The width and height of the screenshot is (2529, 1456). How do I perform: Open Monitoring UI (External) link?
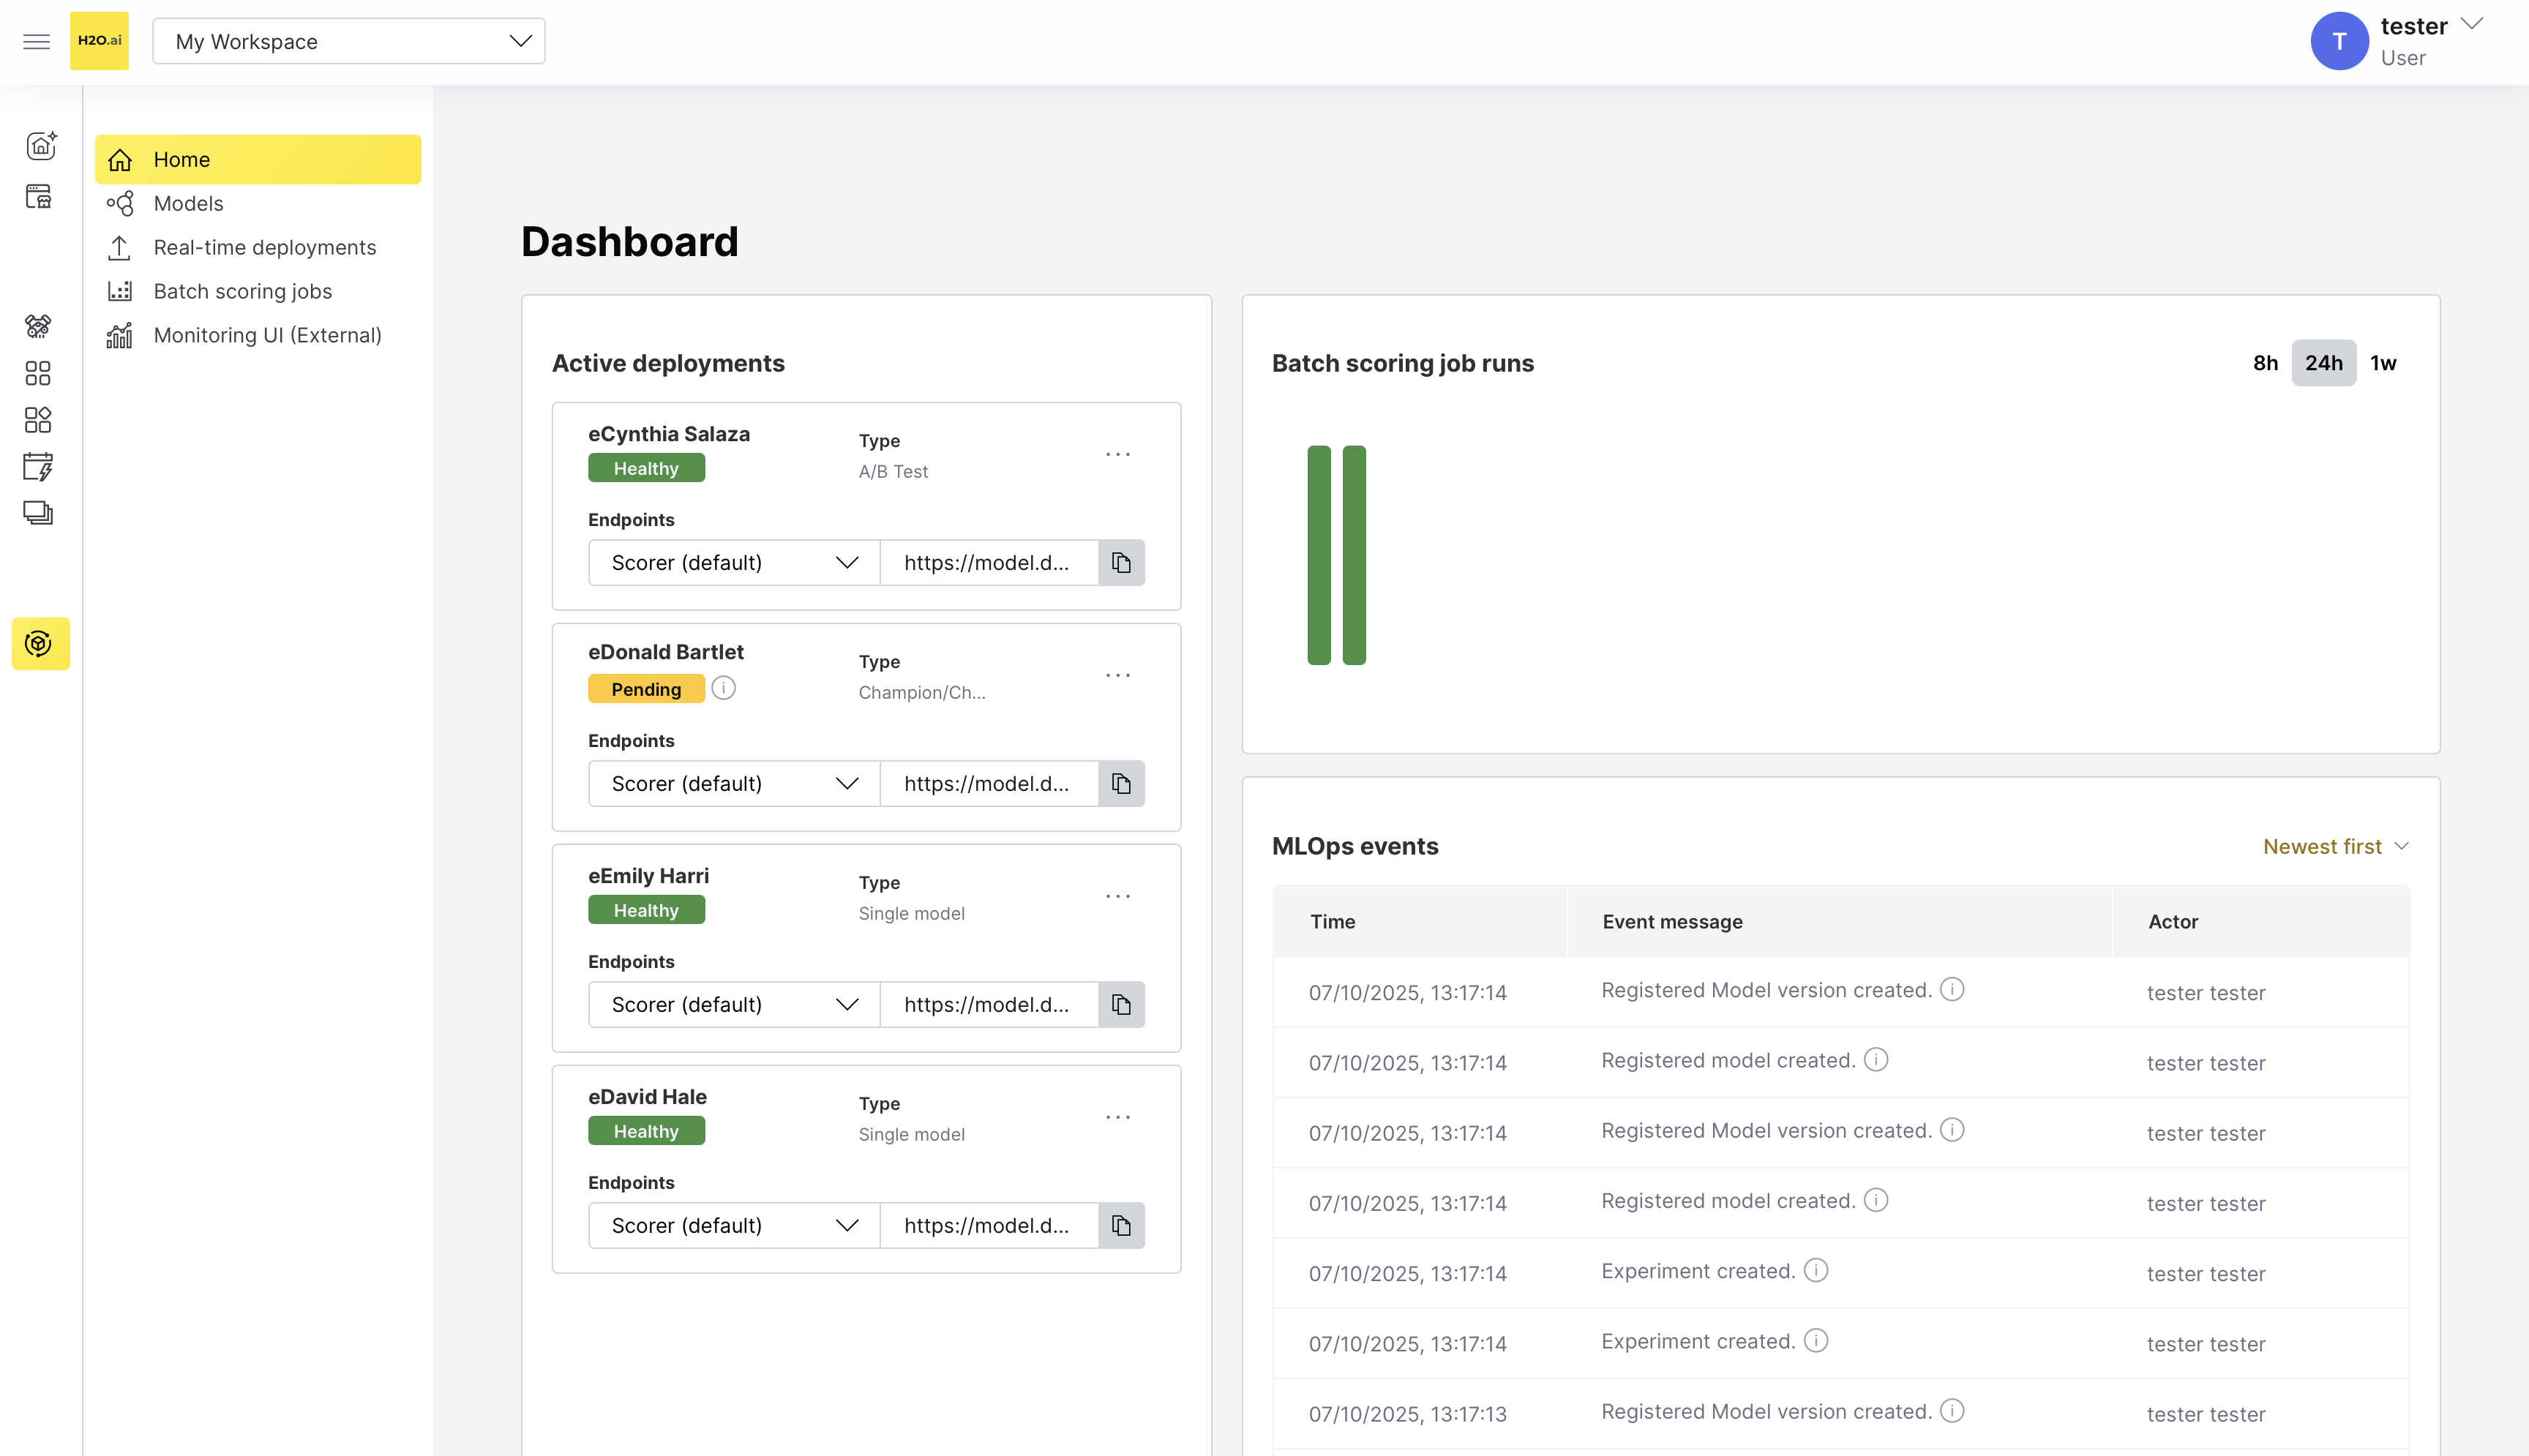point(267,335)
